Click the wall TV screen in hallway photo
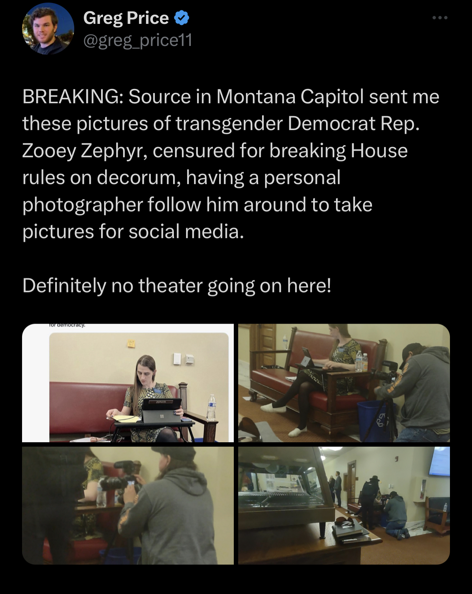The image size is (472, 594). [439, 461]
